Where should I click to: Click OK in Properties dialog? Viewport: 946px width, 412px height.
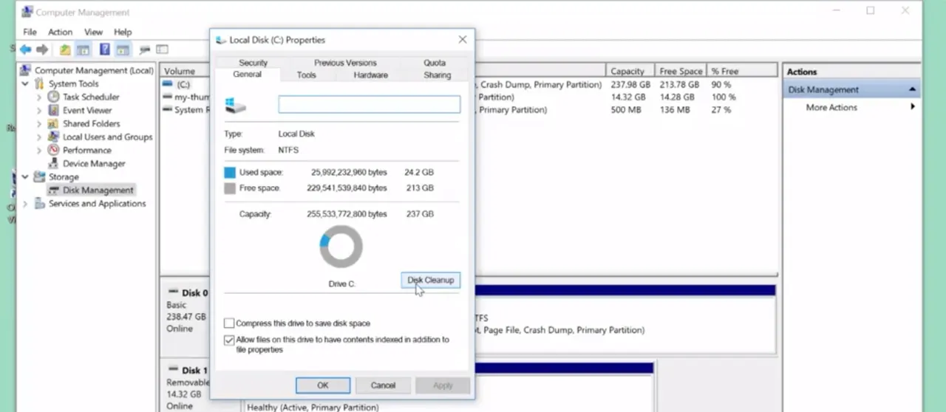(323, 385)
